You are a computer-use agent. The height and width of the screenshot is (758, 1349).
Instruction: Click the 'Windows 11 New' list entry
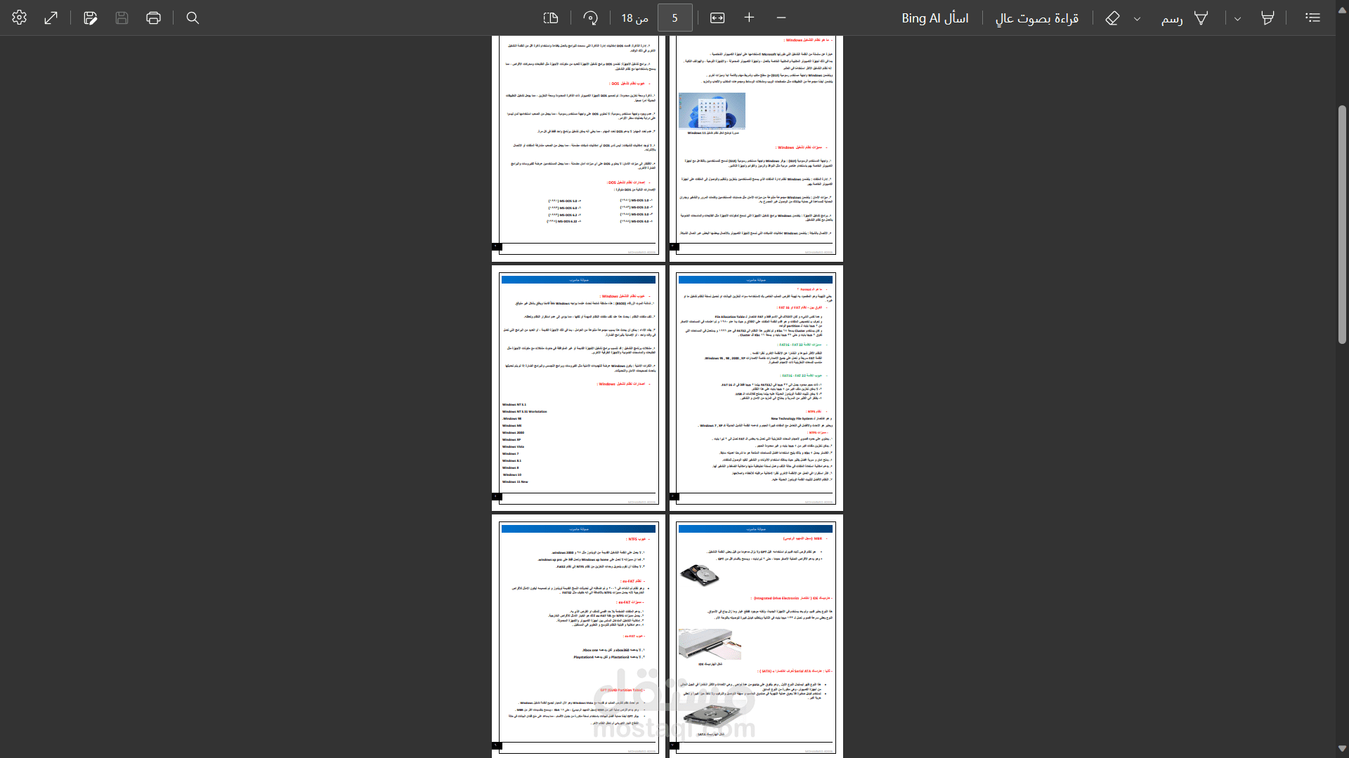click(x=515, y=482)
